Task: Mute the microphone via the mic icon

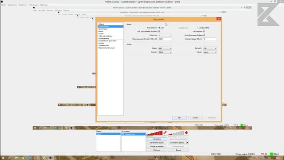Action: 165,133
